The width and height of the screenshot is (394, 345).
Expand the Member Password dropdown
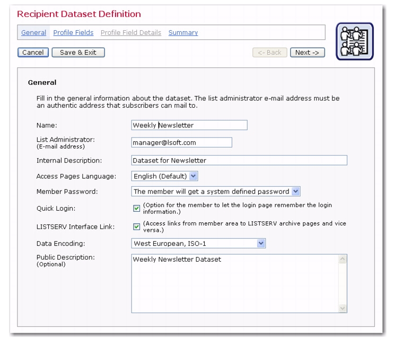point(216,192)
